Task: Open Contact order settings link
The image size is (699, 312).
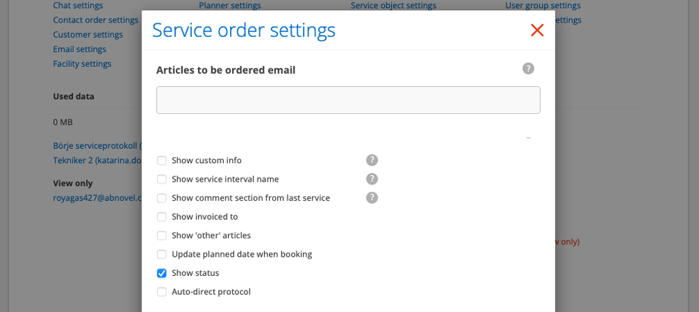Action: coord(96,20)
